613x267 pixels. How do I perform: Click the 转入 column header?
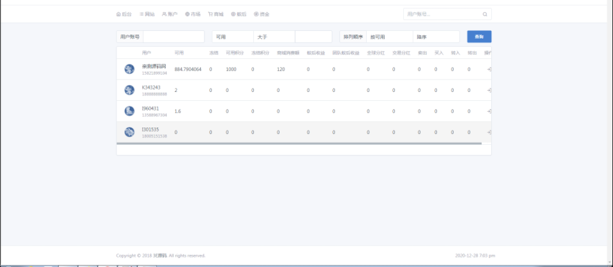[455, 53]
